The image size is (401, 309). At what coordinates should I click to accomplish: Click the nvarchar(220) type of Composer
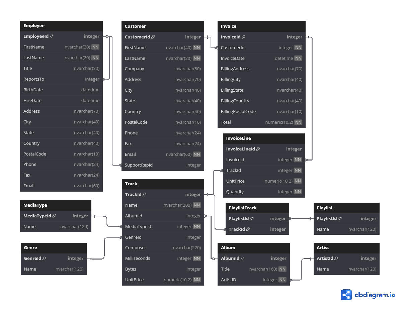click(x=187, y=248)
